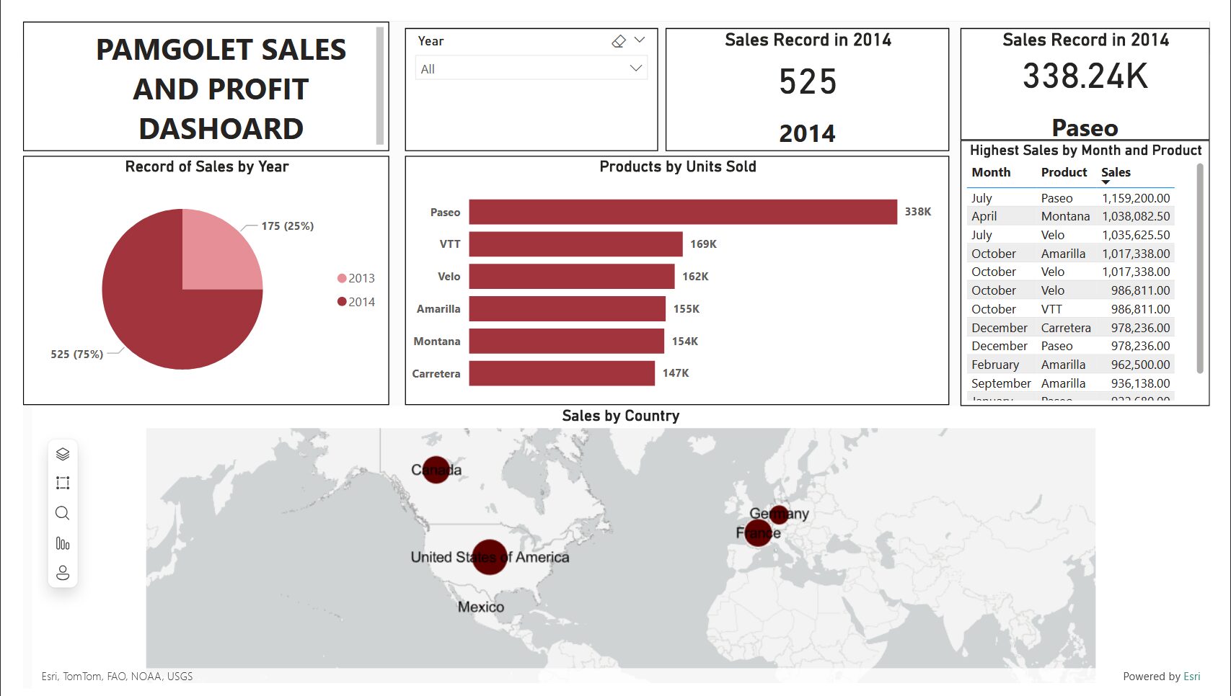The height and width of the screenshot is (696, 1231).
Task: Click the Year slicer header chevron
Action: point(640,40)
